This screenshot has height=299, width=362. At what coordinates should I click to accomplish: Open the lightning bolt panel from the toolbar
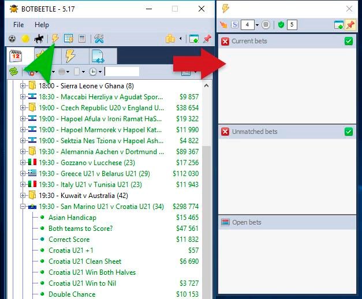click(x=55, y=39)
